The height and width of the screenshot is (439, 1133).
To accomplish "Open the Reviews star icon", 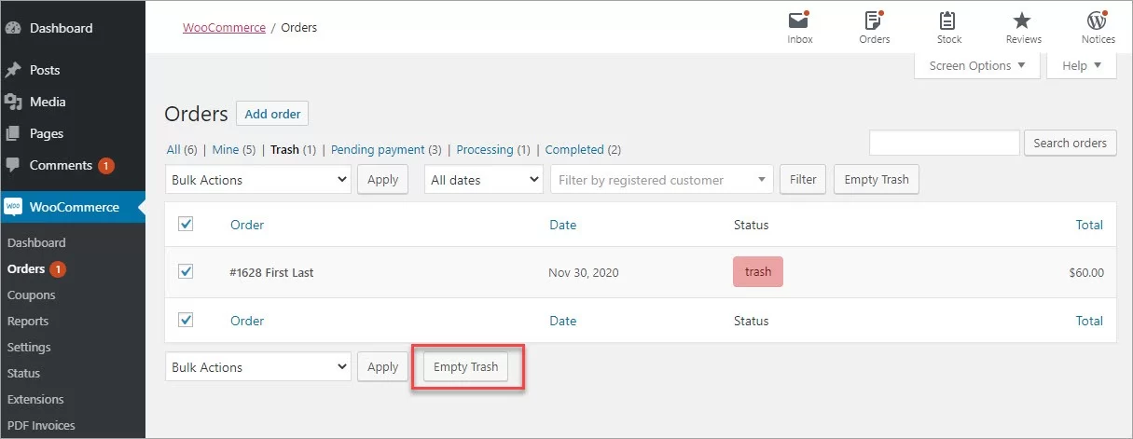I will tap(1023, 21).
